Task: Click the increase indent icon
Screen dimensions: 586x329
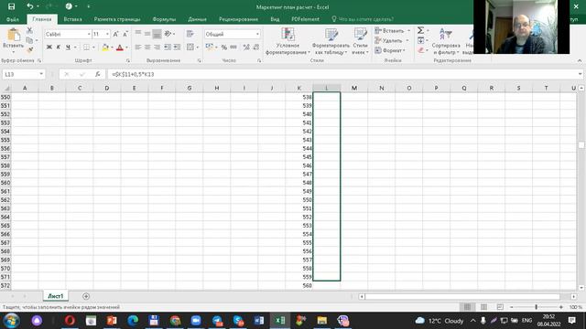Action: coord(177,47)
